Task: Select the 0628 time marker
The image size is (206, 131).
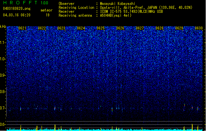Action: [x=159, y=28]
